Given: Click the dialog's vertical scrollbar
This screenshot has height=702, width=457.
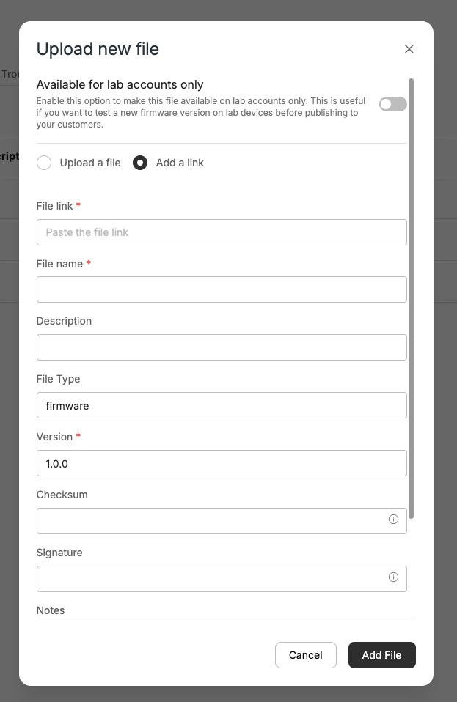Looking at the screenshot, I should (x=411, y=299).
